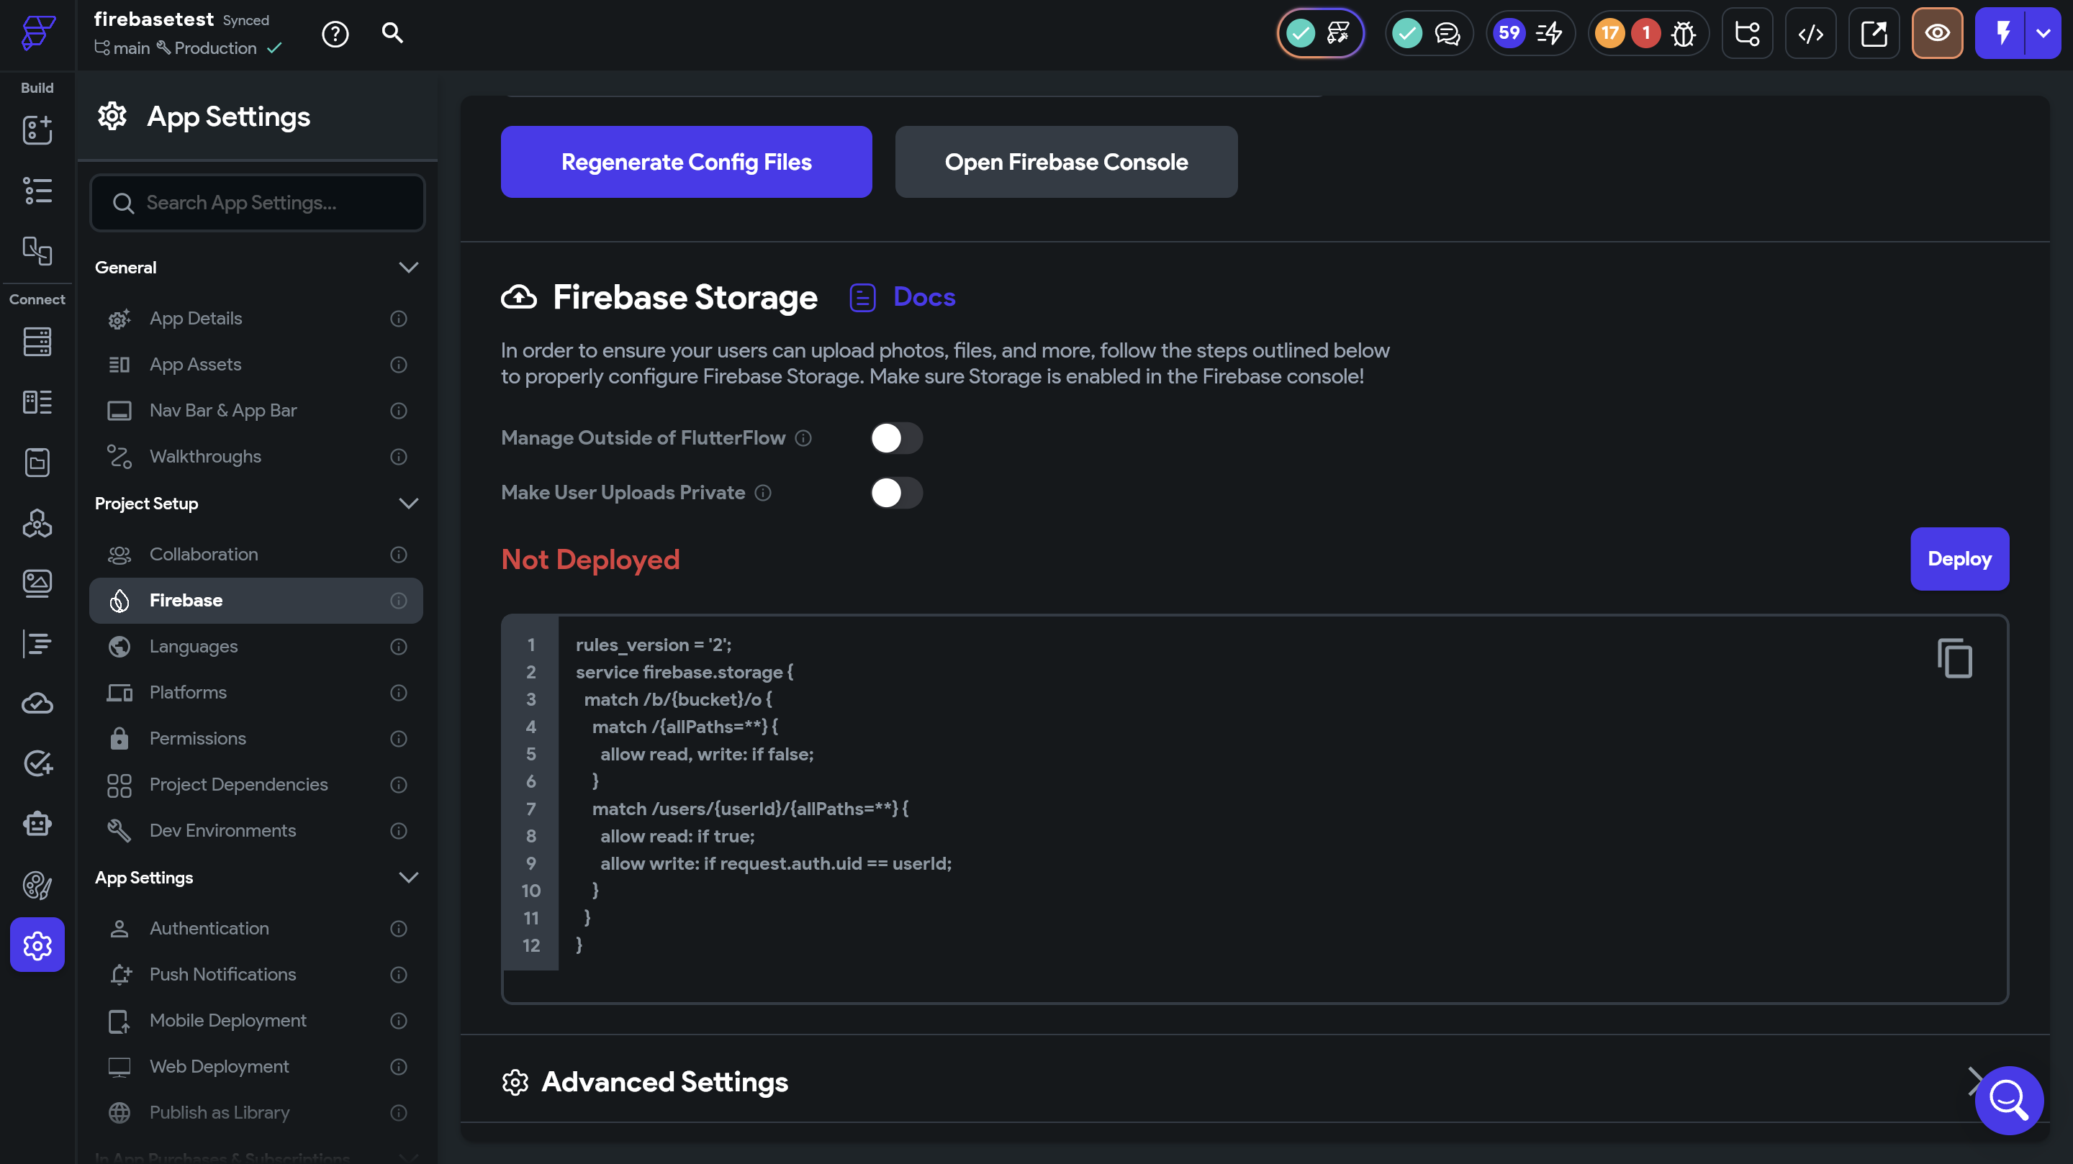Open the Permissions settings item
2073x1164 pixels.
coord(197,738)
